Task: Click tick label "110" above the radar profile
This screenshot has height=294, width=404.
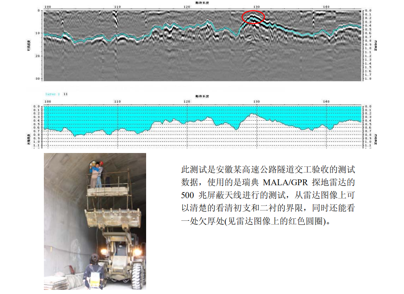Action: 117,7
